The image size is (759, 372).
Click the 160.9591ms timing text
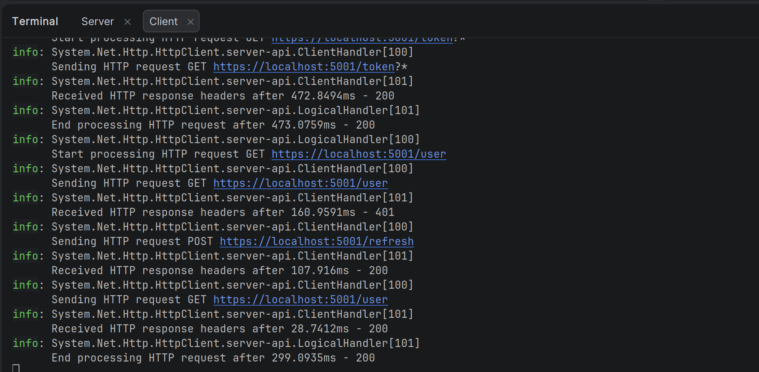(x=323, y=212)
